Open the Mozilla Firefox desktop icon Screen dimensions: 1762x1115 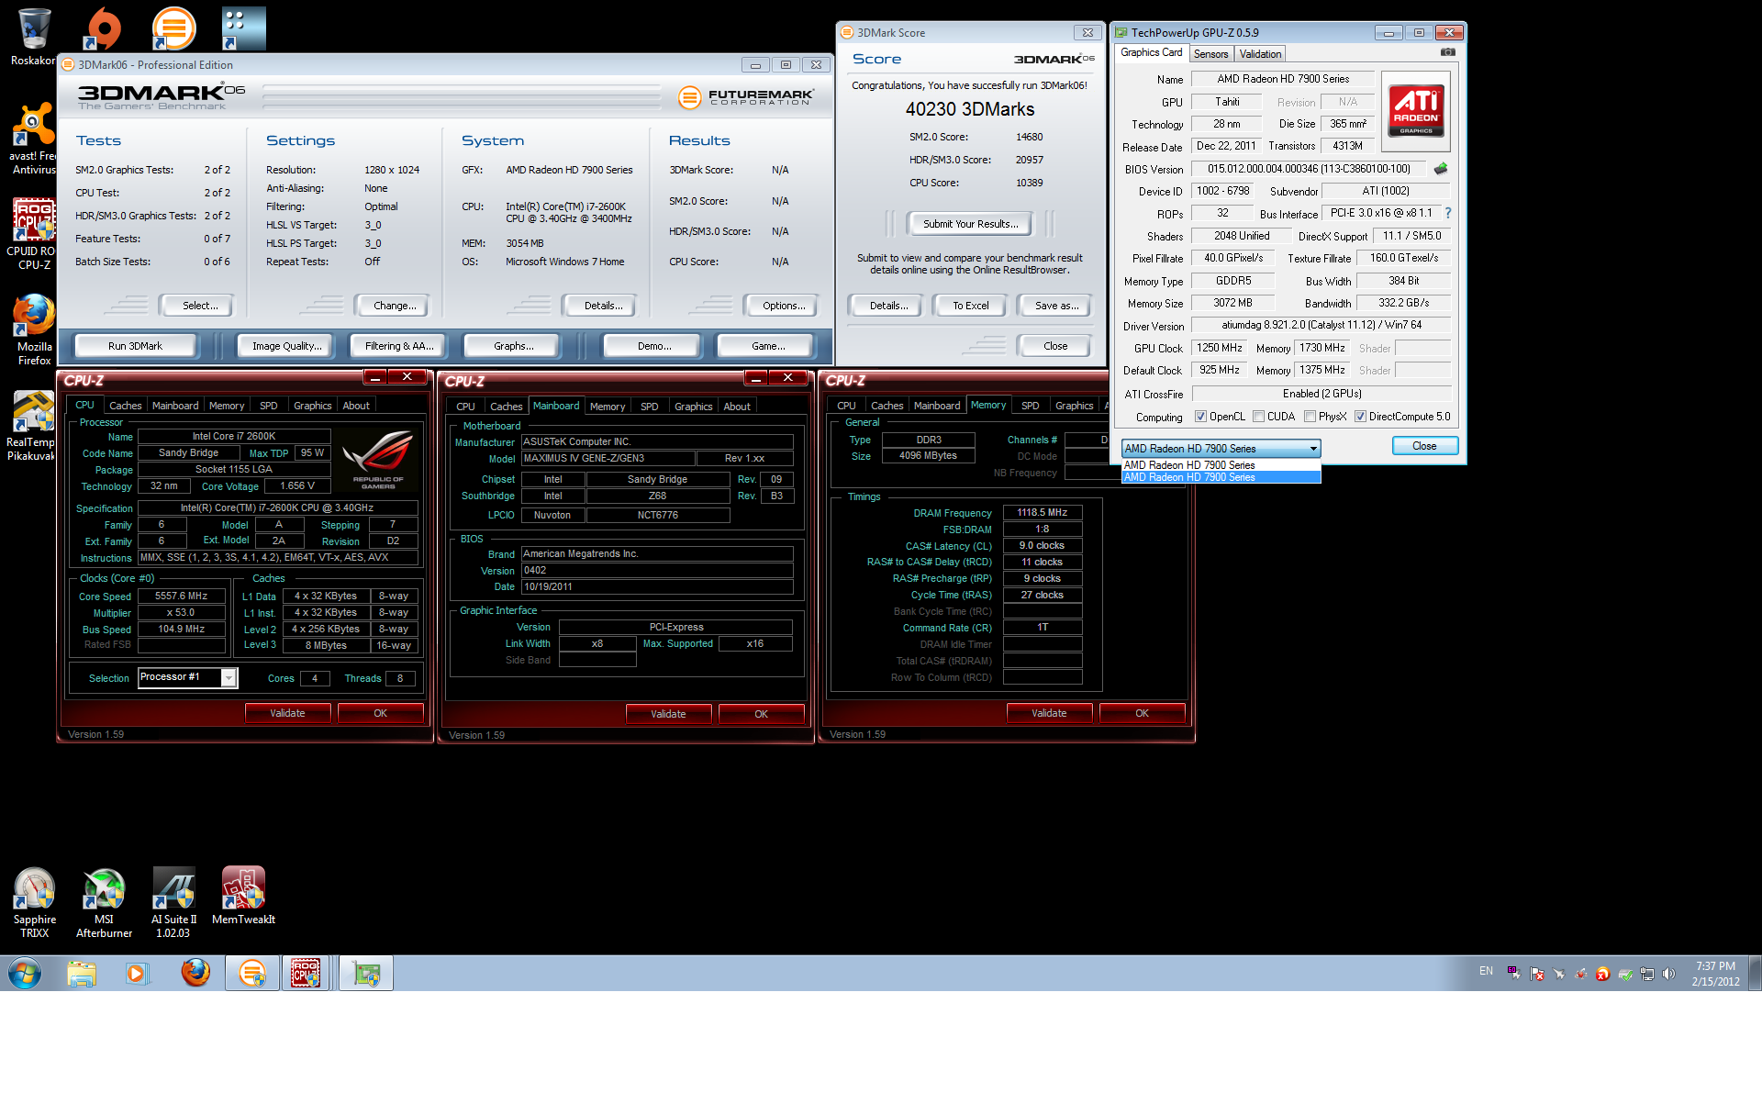(34, 330)
